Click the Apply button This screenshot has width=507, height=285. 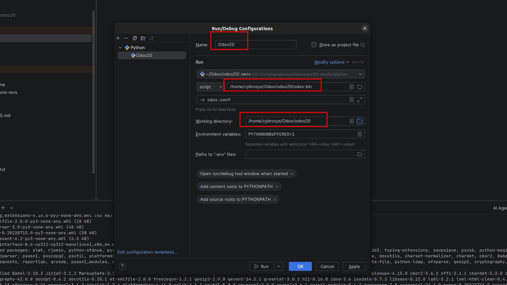click(x=354, y=266)
